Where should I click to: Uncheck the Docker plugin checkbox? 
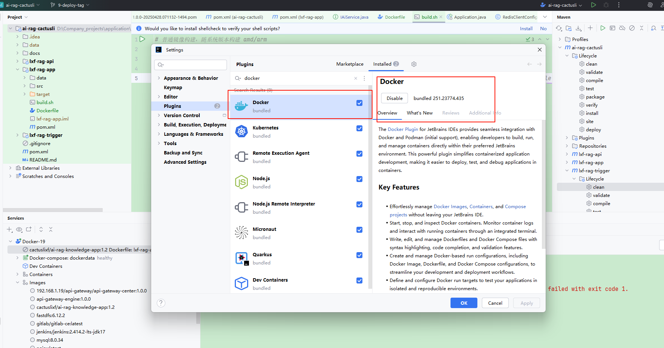pos(359,103)
